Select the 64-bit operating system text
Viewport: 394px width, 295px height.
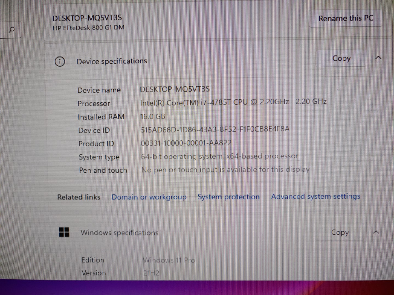pyautogui.click(x=219, y=156)
